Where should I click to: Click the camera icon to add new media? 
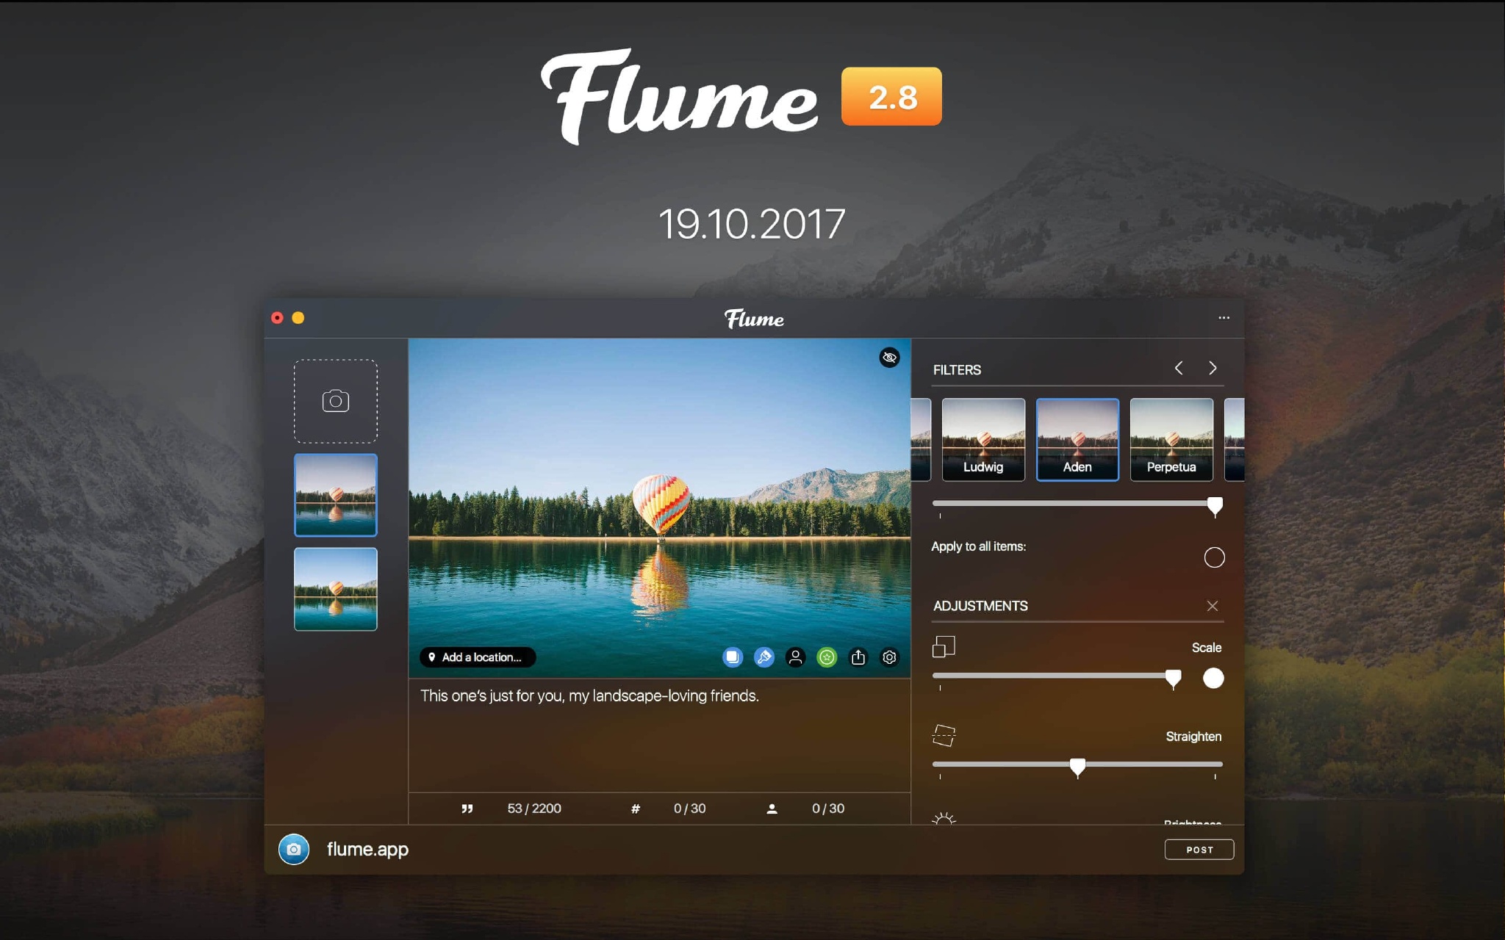pyautogui.click(x=335, y=400)
